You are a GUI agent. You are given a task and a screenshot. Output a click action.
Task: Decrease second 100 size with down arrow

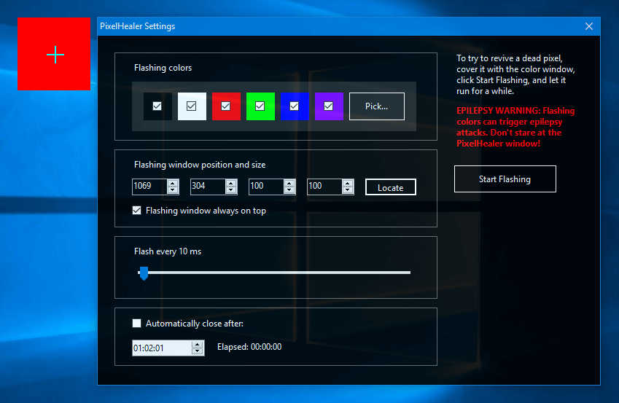[348, 190]
